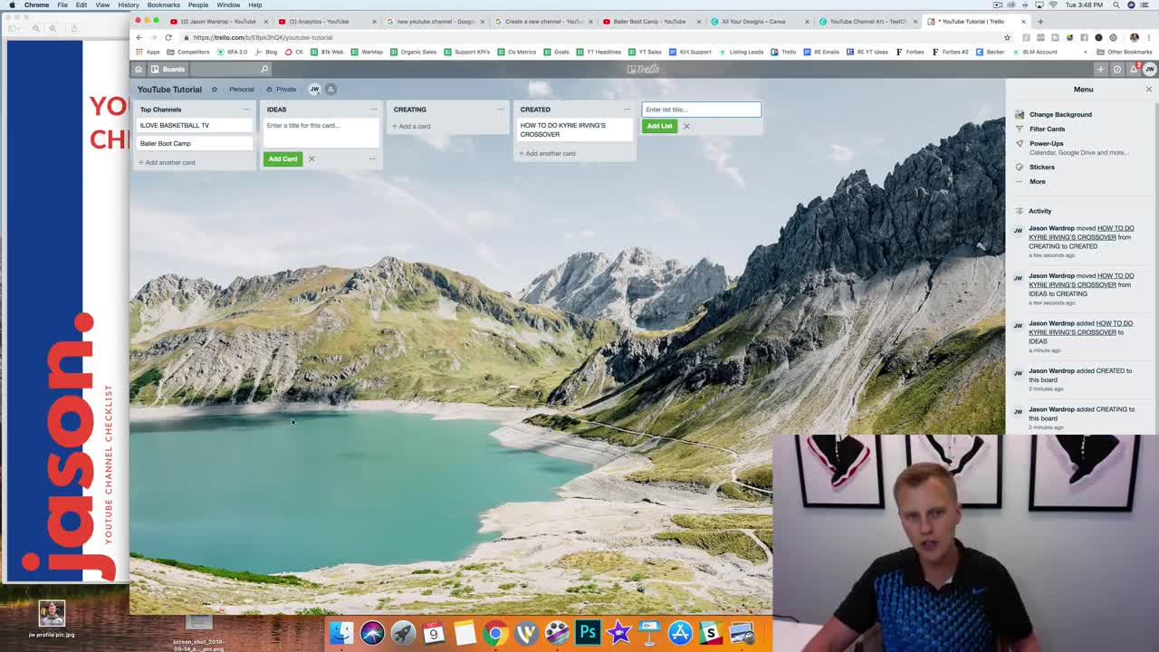Open Filter Cards in the menu
Screen dimensions: 1159x652
pos(1047,129)
